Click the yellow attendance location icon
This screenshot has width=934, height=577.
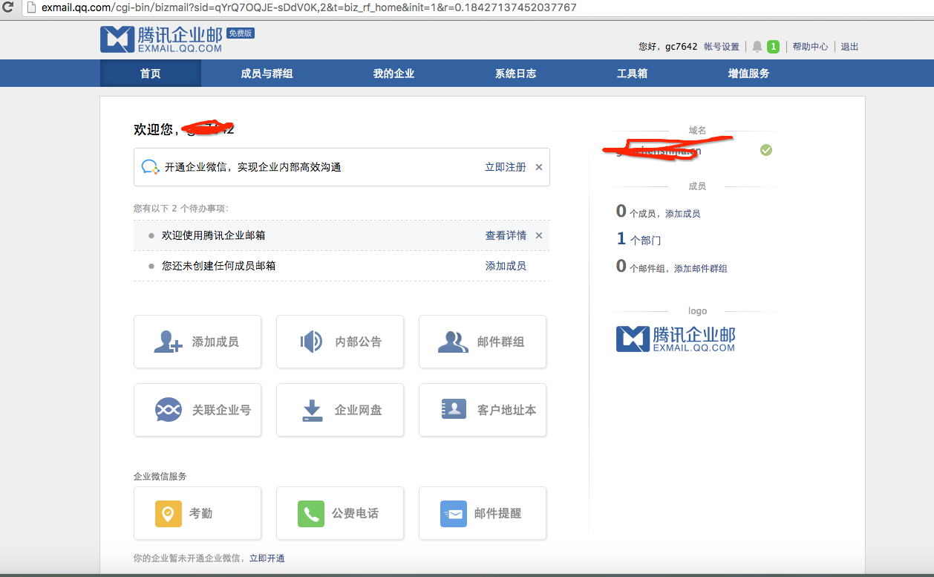tap(169, 513)
